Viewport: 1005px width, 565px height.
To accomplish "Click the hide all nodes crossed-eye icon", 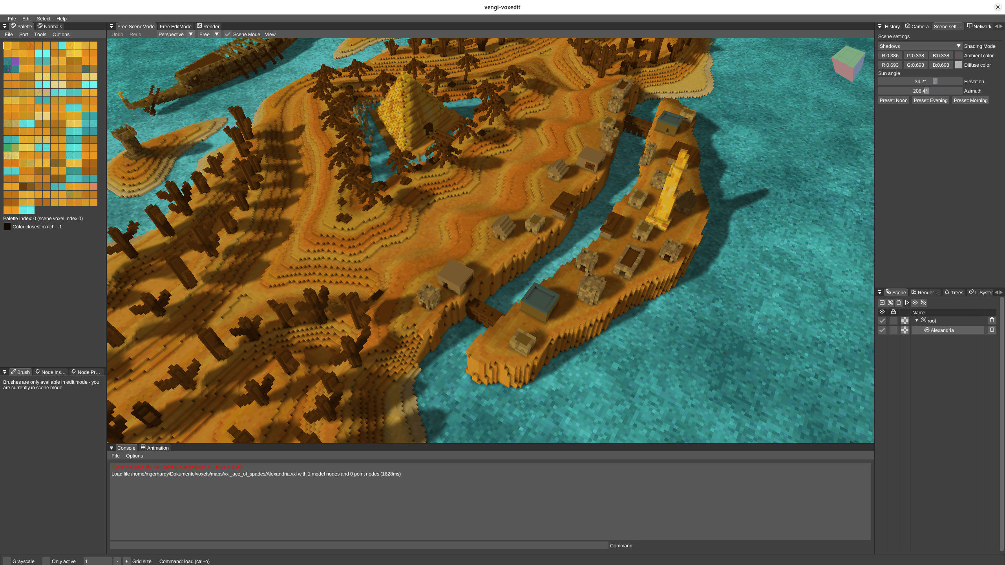I will pyautogui.click(x=923, y=303).
